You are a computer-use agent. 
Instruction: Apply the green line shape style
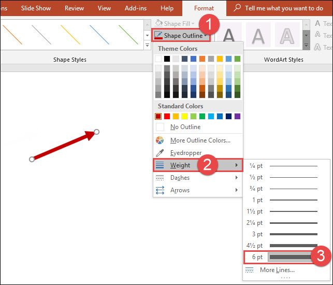128,35
